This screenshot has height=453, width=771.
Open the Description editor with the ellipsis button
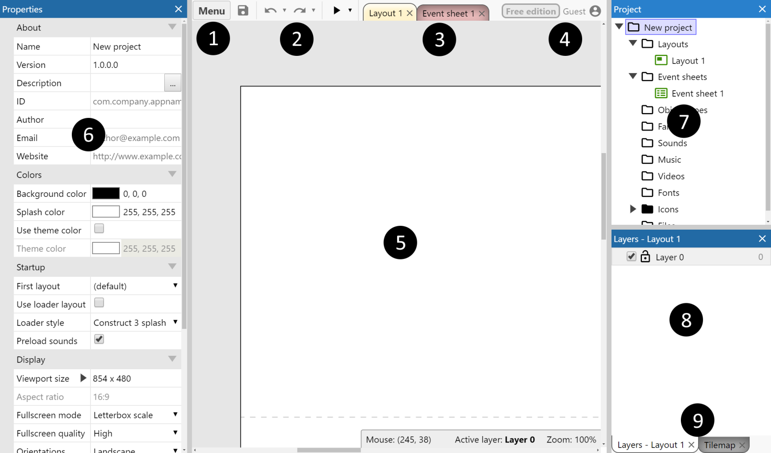coord(173,82)
